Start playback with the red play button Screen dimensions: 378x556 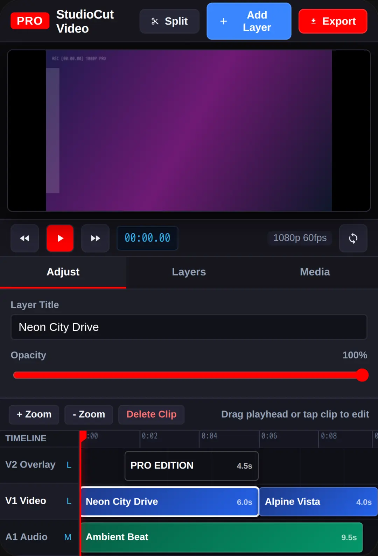[x=60, y=238]
